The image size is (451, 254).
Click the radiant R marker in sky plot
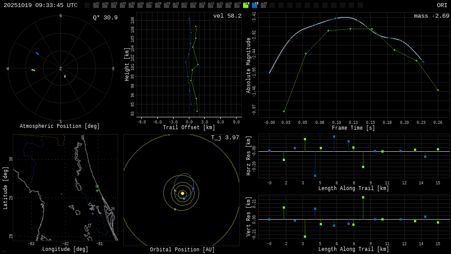(65, 77)
